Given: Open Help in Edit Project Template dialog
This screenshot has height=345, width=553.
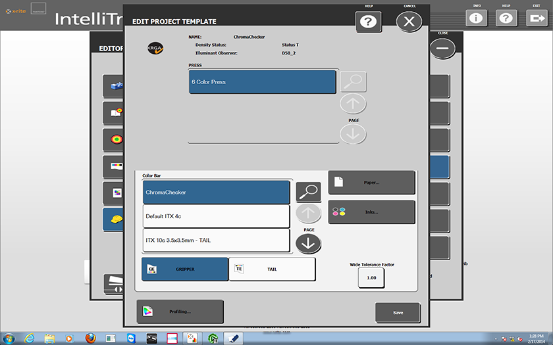Looking at the screenshot, I should click(368, 22).
